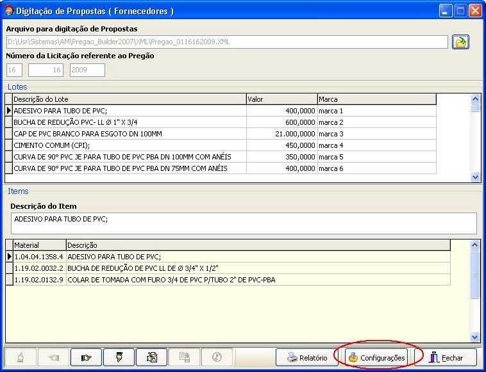Image resolution: width=486 pixels, height=372 pixels.
Task: Click the edit record hand-writing icon
Action: tap(151, 357)
